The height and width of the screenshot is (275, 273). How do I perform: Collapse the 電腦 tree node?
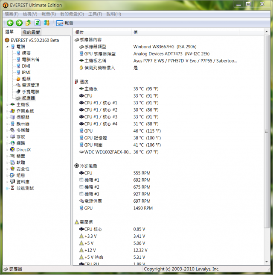7,47
